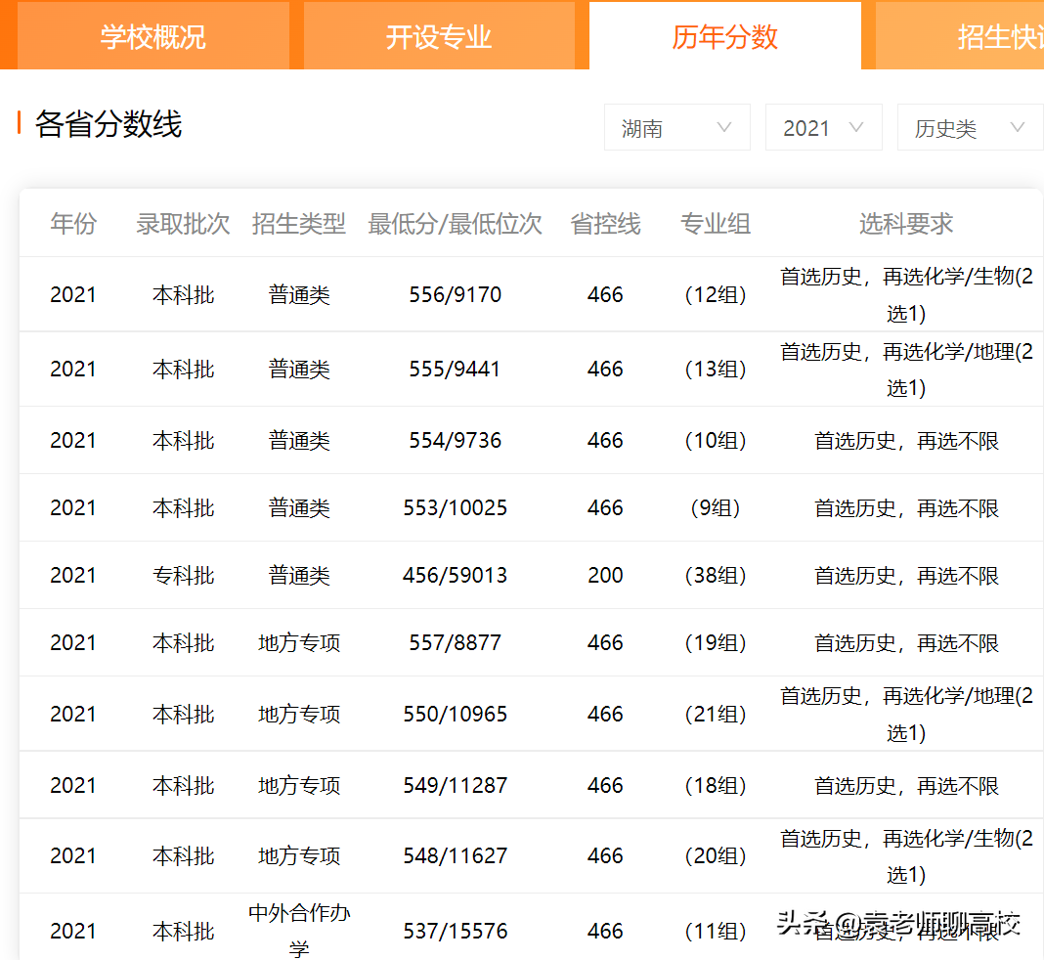Image resolution: width=1044 pixels, height=960 pixels.
Task: Select the active 历年分数 tab
Action: [x=725, y=35]
